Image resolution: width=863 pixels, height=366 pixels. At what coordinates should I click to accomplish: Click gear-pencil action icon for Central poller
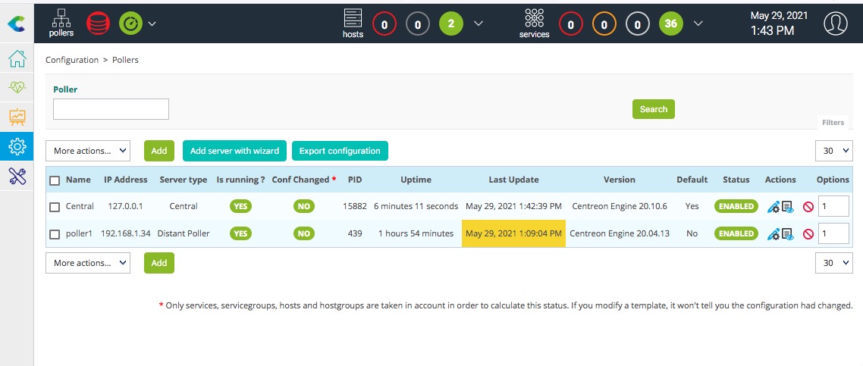pyautogui.click(x=773, y=207)
